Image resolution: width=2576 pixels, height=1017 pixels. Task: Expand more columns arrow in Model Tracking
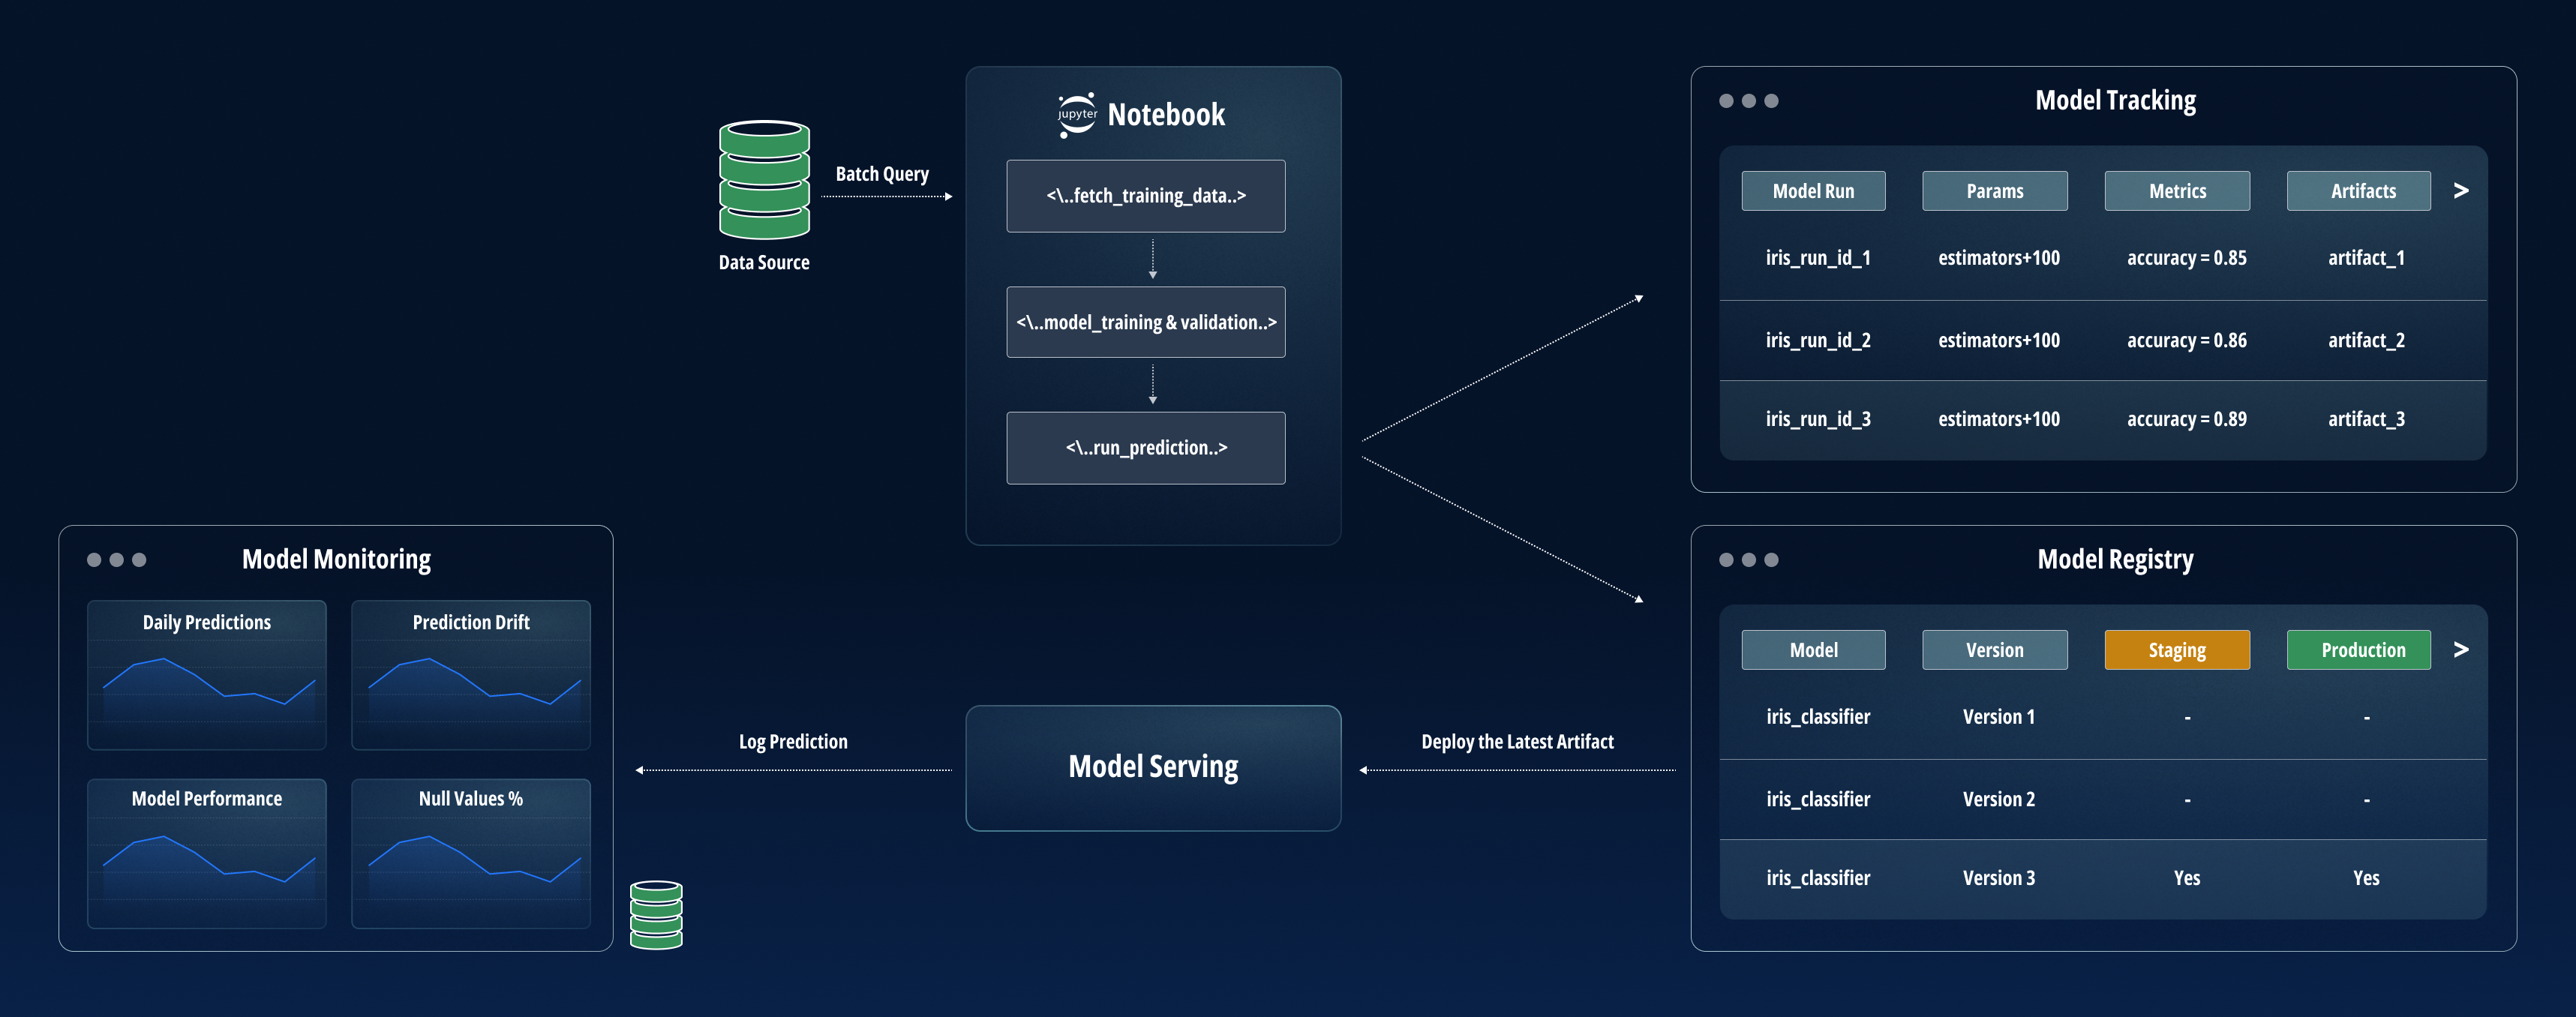coord(2461,190)
